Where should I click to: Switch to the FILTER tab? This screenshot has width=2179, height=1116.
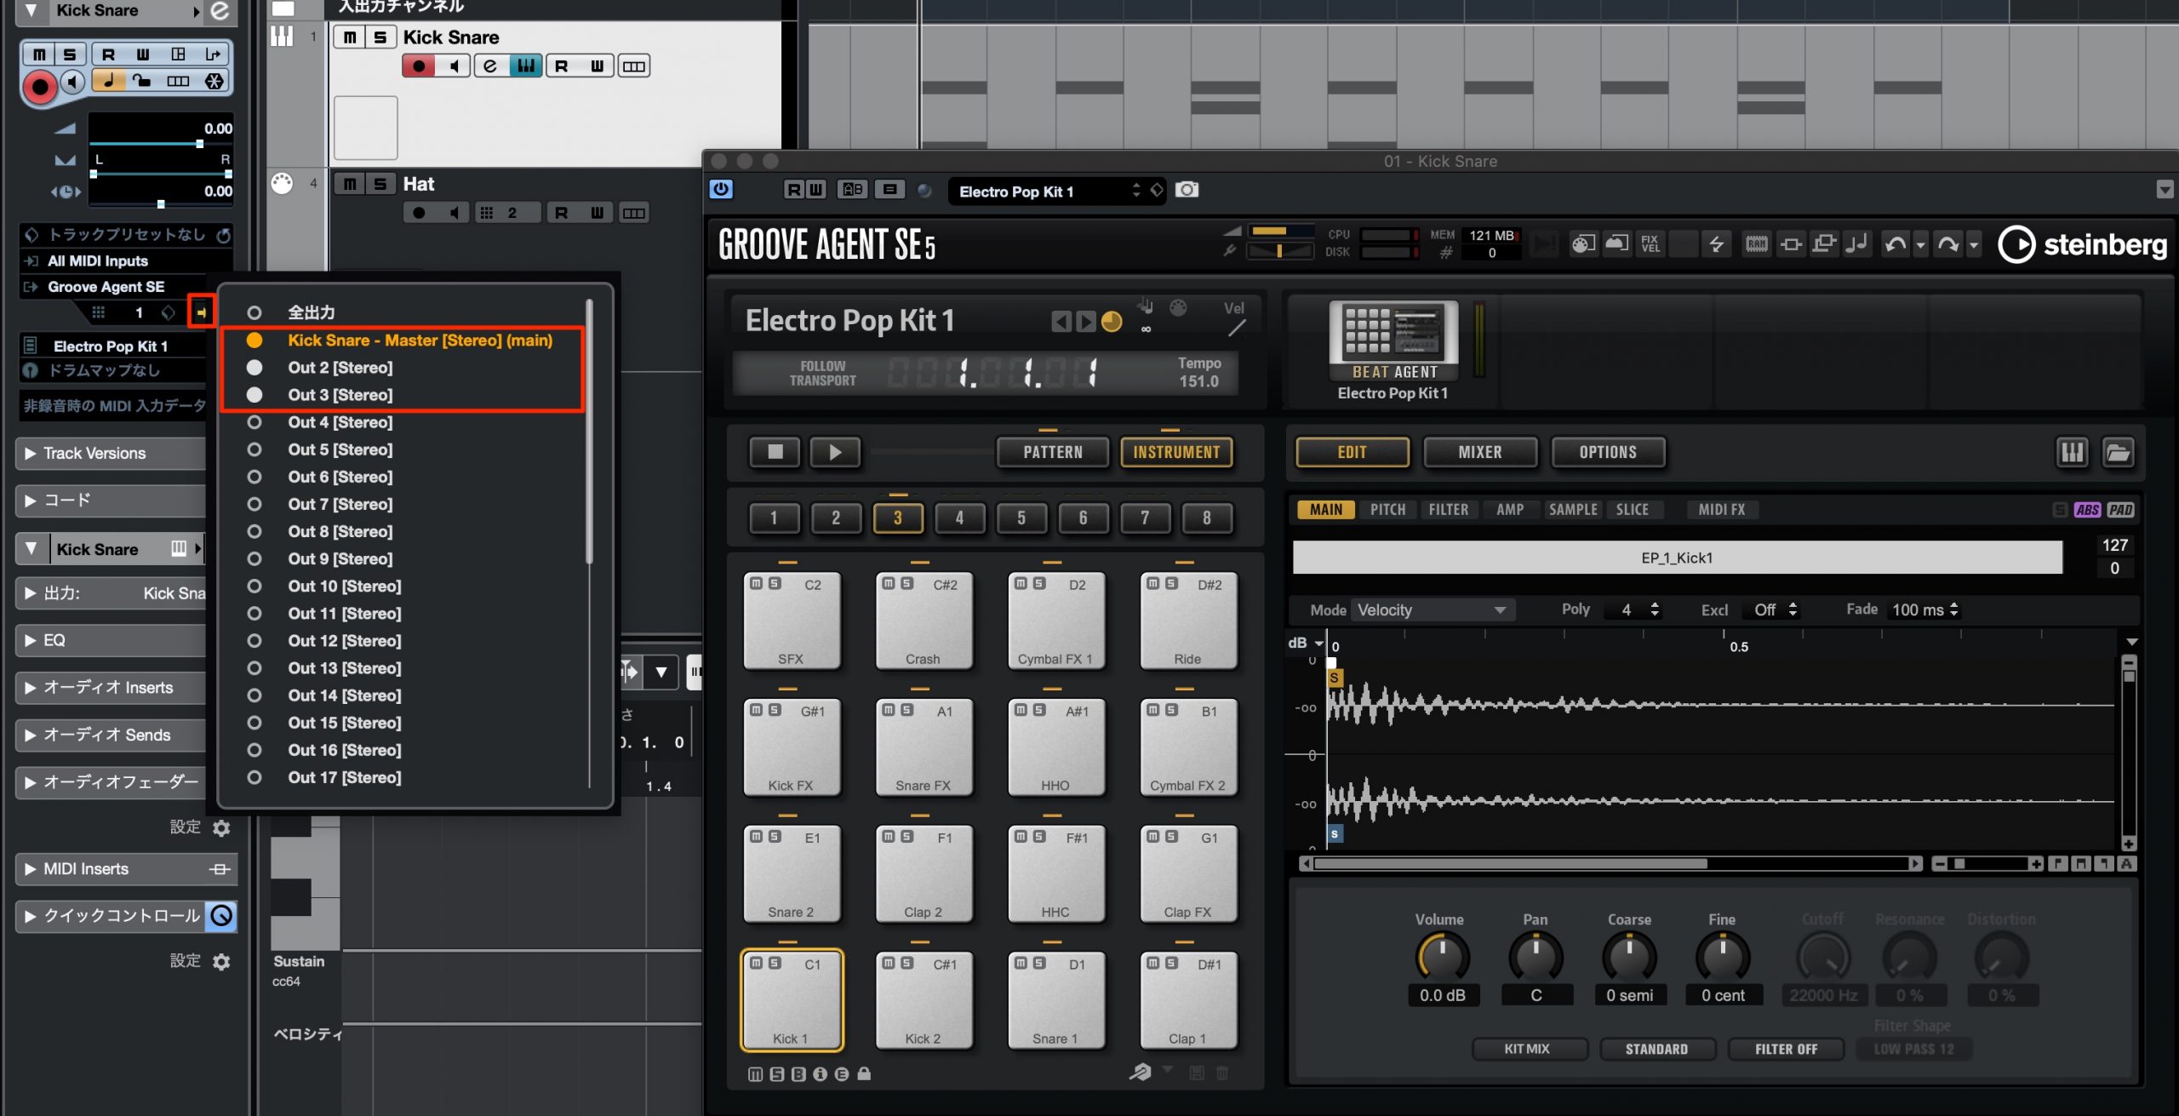point(1448,509)
